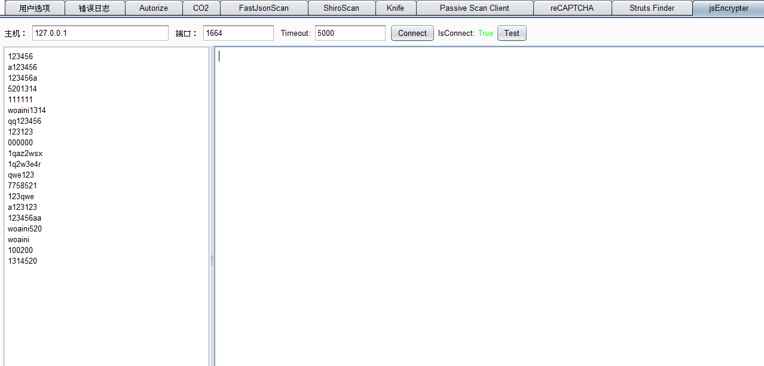Click the payload 1q2w3e4r
Viewport: 764px width, 366px height.
point(25,164)
